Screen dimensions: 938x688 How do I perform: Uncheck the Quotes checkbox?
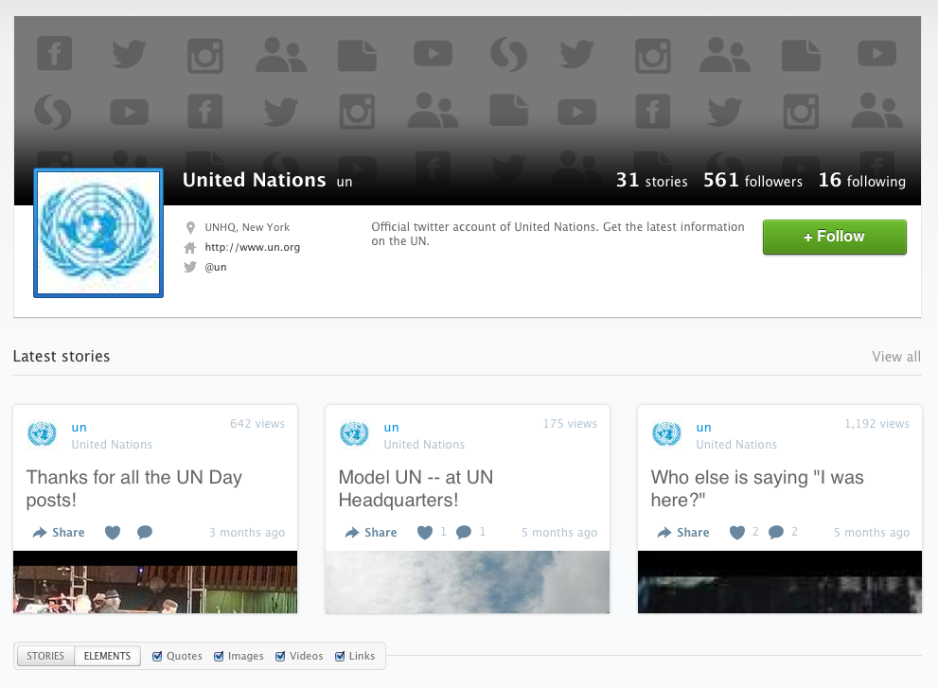157,656
